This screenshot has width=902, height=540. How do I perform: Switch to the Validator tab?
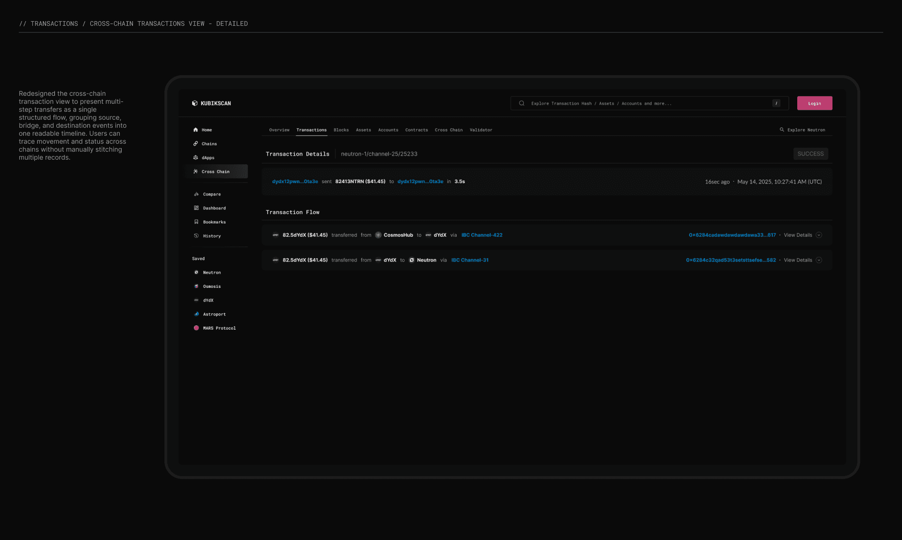click(x=481, y=130)
